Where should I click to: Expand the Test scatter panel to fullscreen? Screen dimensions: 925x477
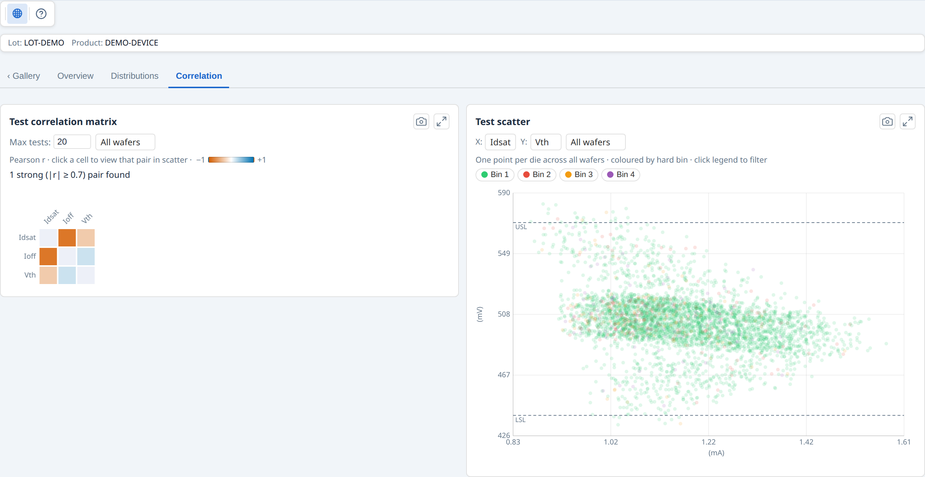907,122
